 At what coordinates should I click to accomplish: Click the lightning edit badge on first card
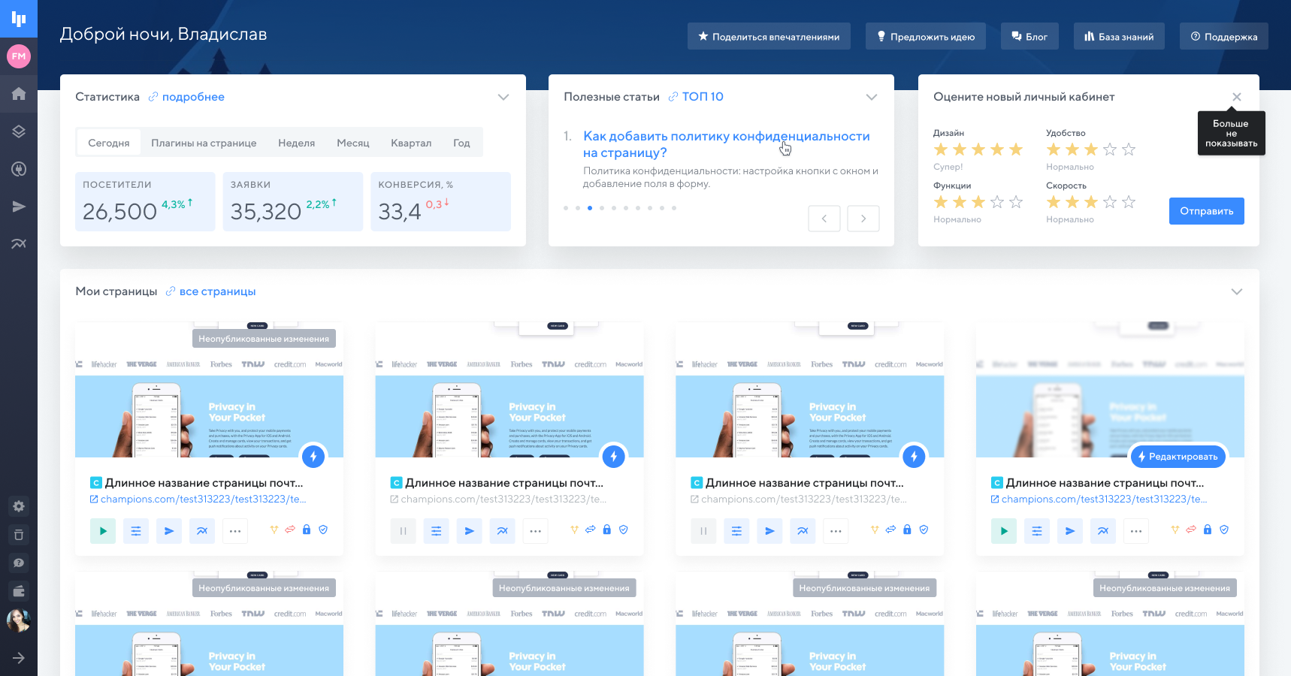tap(313, 456)
